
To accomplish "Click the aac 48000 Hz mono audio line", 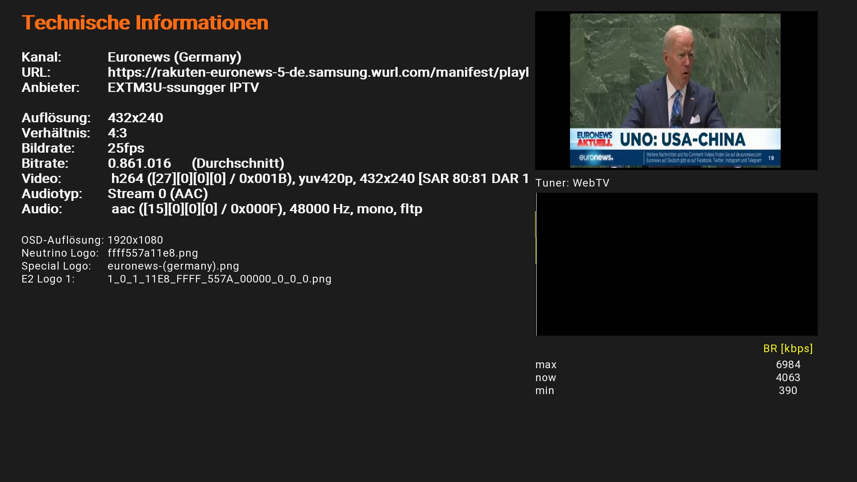I will click(x=267, y=209).
